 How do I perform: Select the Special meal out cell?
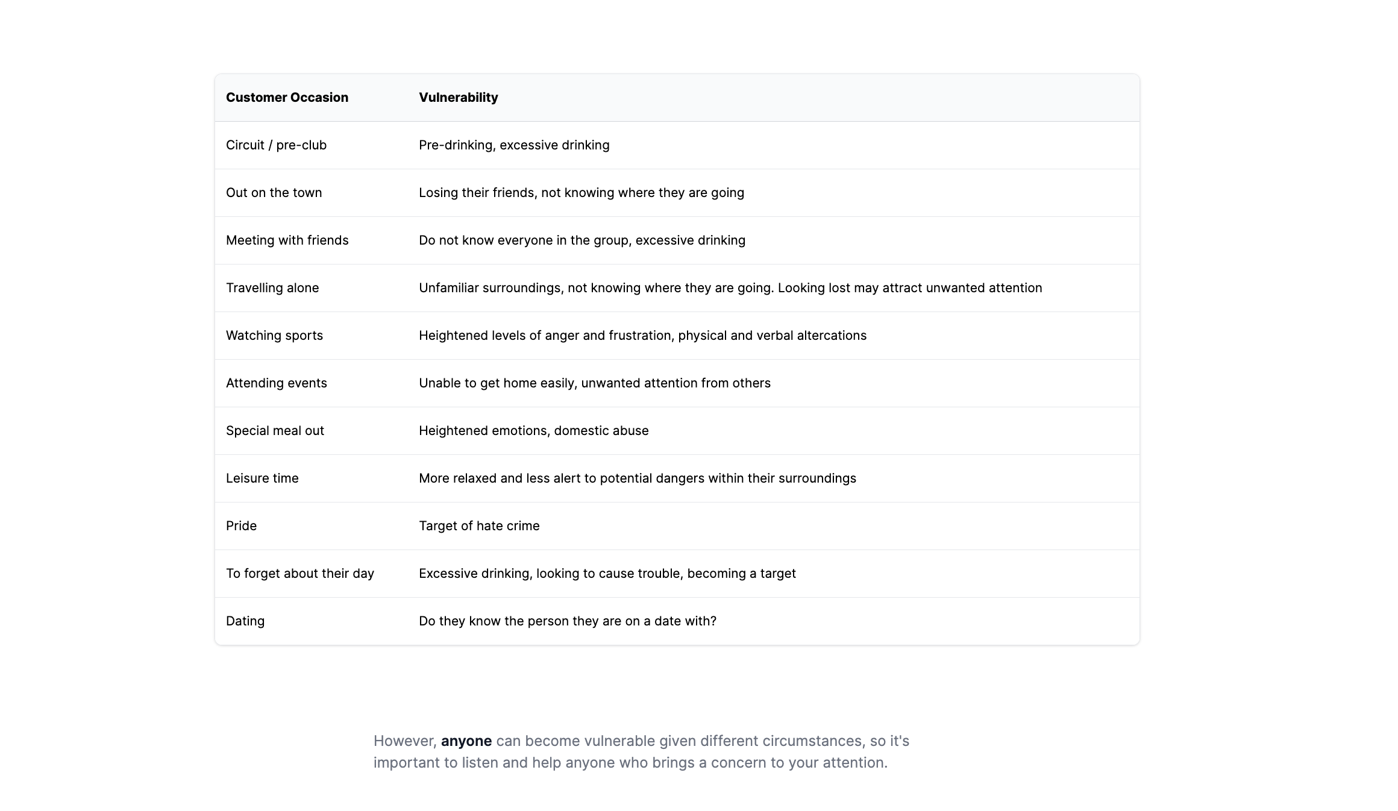click(275, 431)
